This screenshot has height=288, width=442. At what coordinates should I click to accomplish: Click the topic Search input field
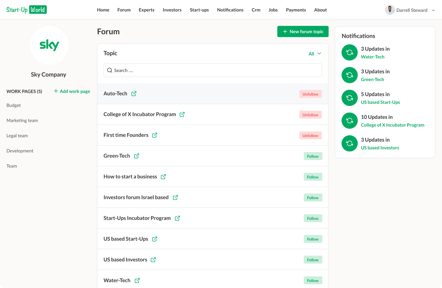tap(213, 70)
